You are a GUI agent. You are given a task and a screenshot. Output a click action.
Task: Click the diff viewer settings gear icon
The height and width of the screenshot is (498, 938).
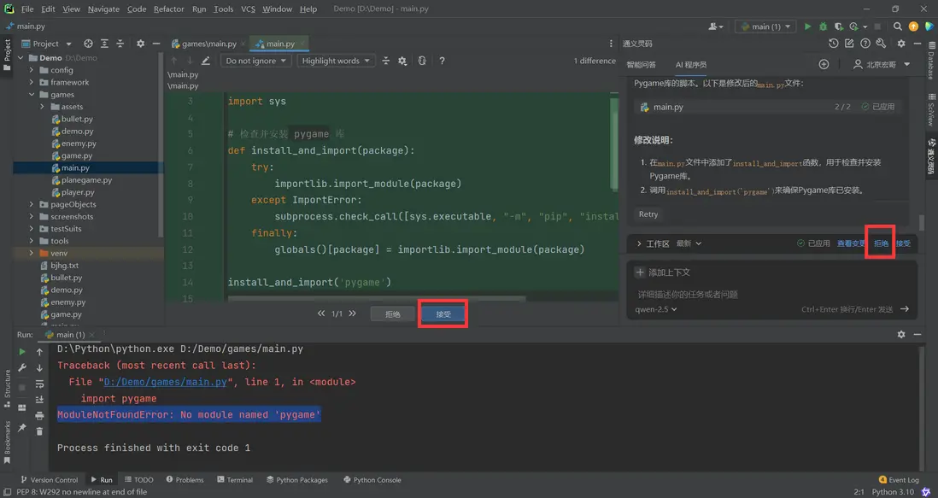(x=403, y=61)
